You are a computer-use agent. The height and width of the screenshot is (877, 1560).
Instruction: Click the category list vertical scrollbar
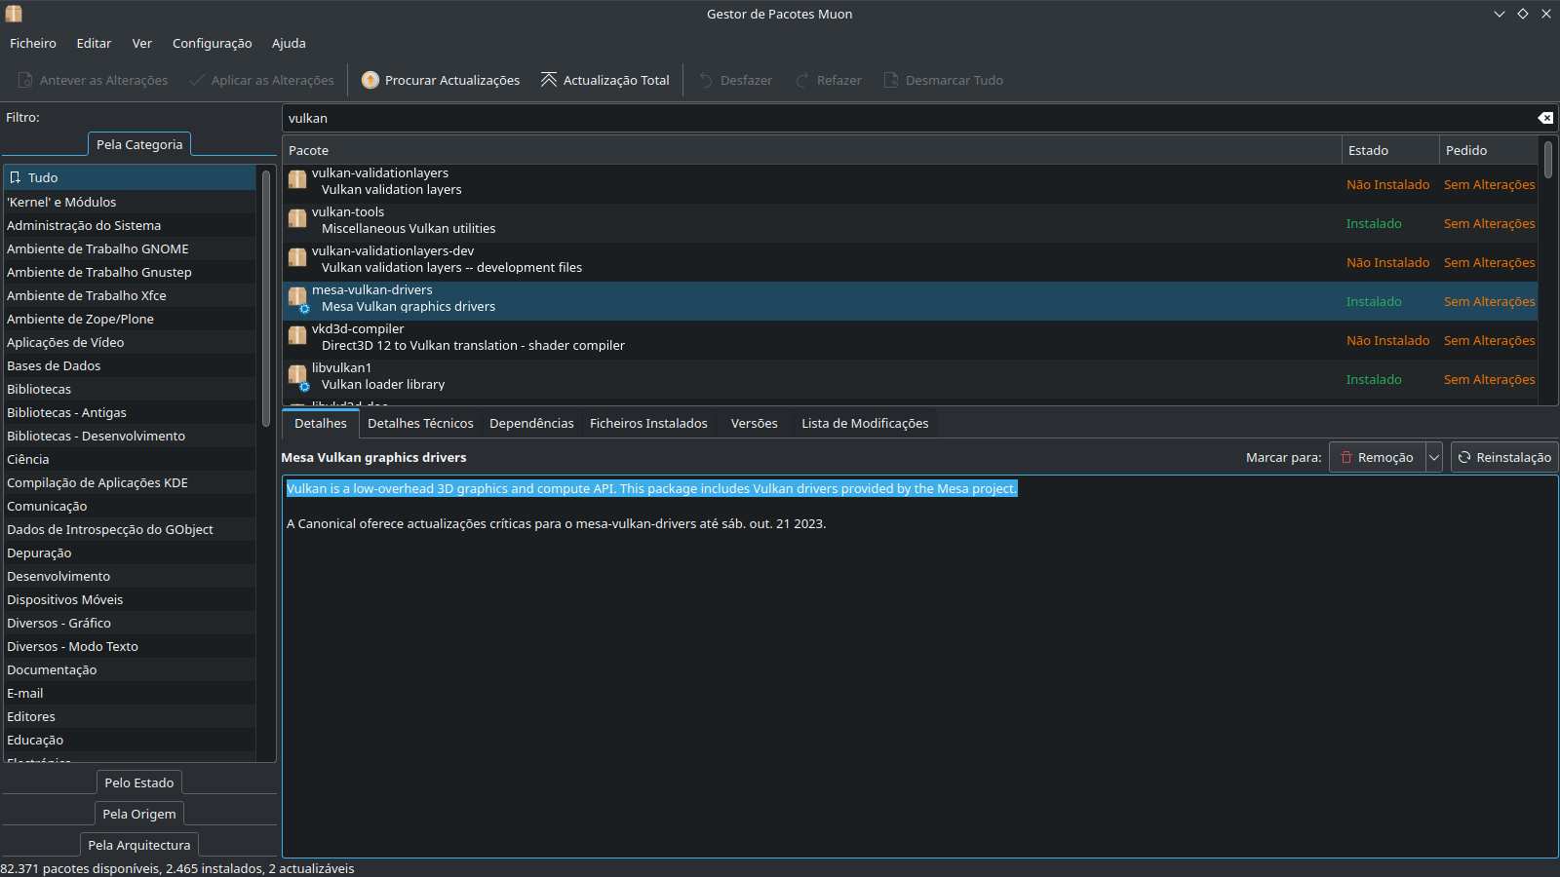click(266, 298)
